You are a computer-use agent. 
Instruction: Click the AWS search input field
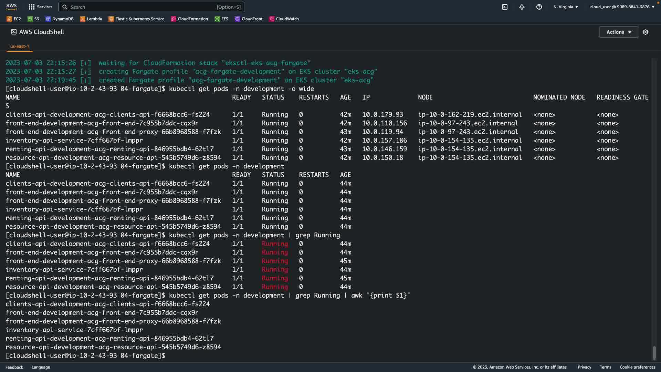151,7
